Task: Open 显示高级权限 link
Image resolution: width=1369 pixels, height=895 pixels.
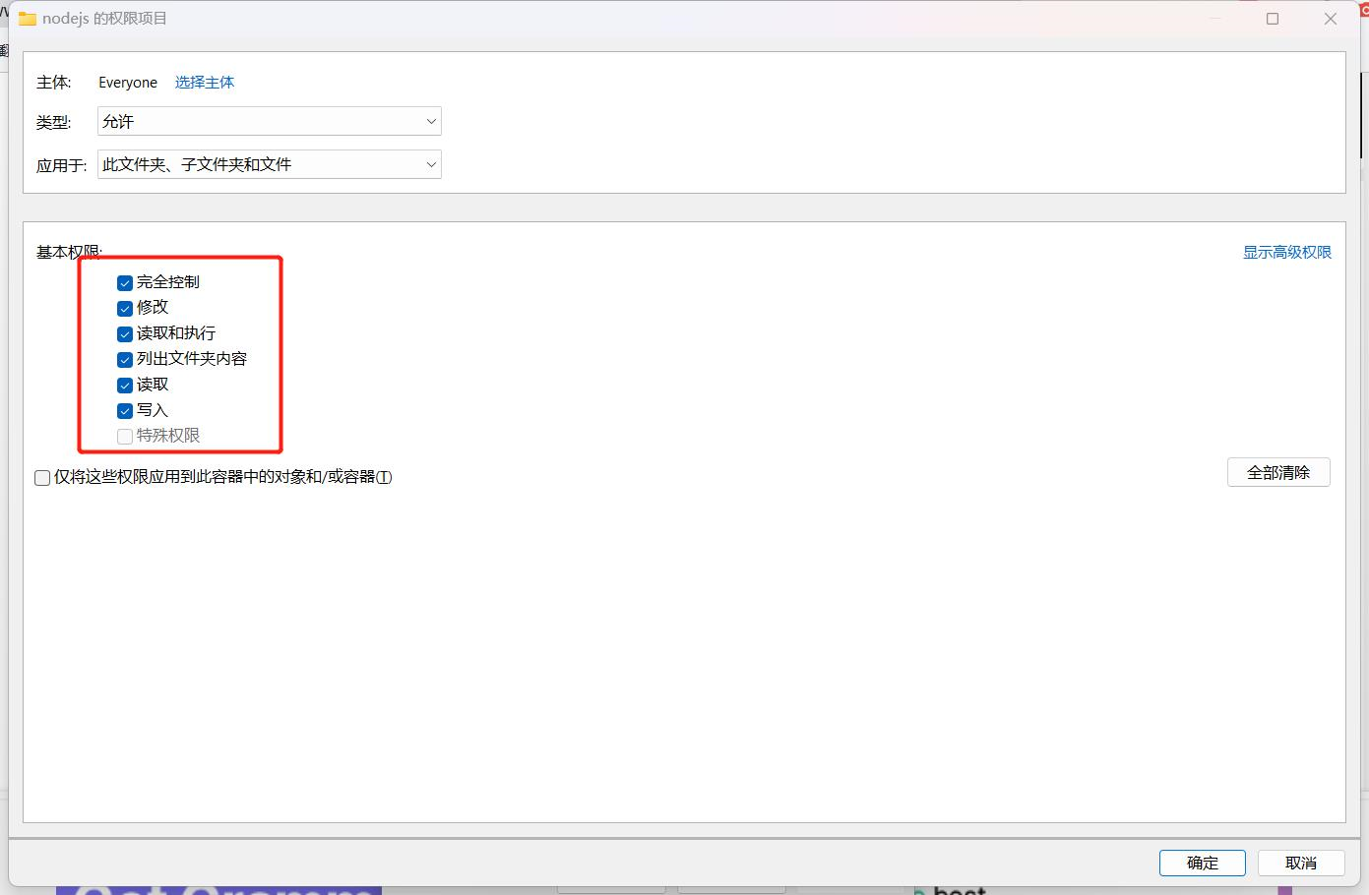Action: point(1286,253)
